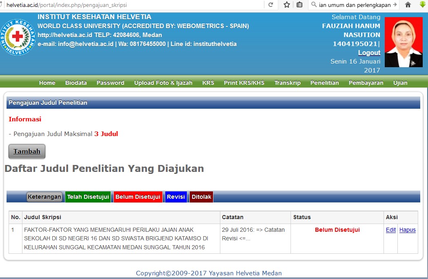
Task: Open the Print KRS/KHS page
Action: click(x=245, y=83)
